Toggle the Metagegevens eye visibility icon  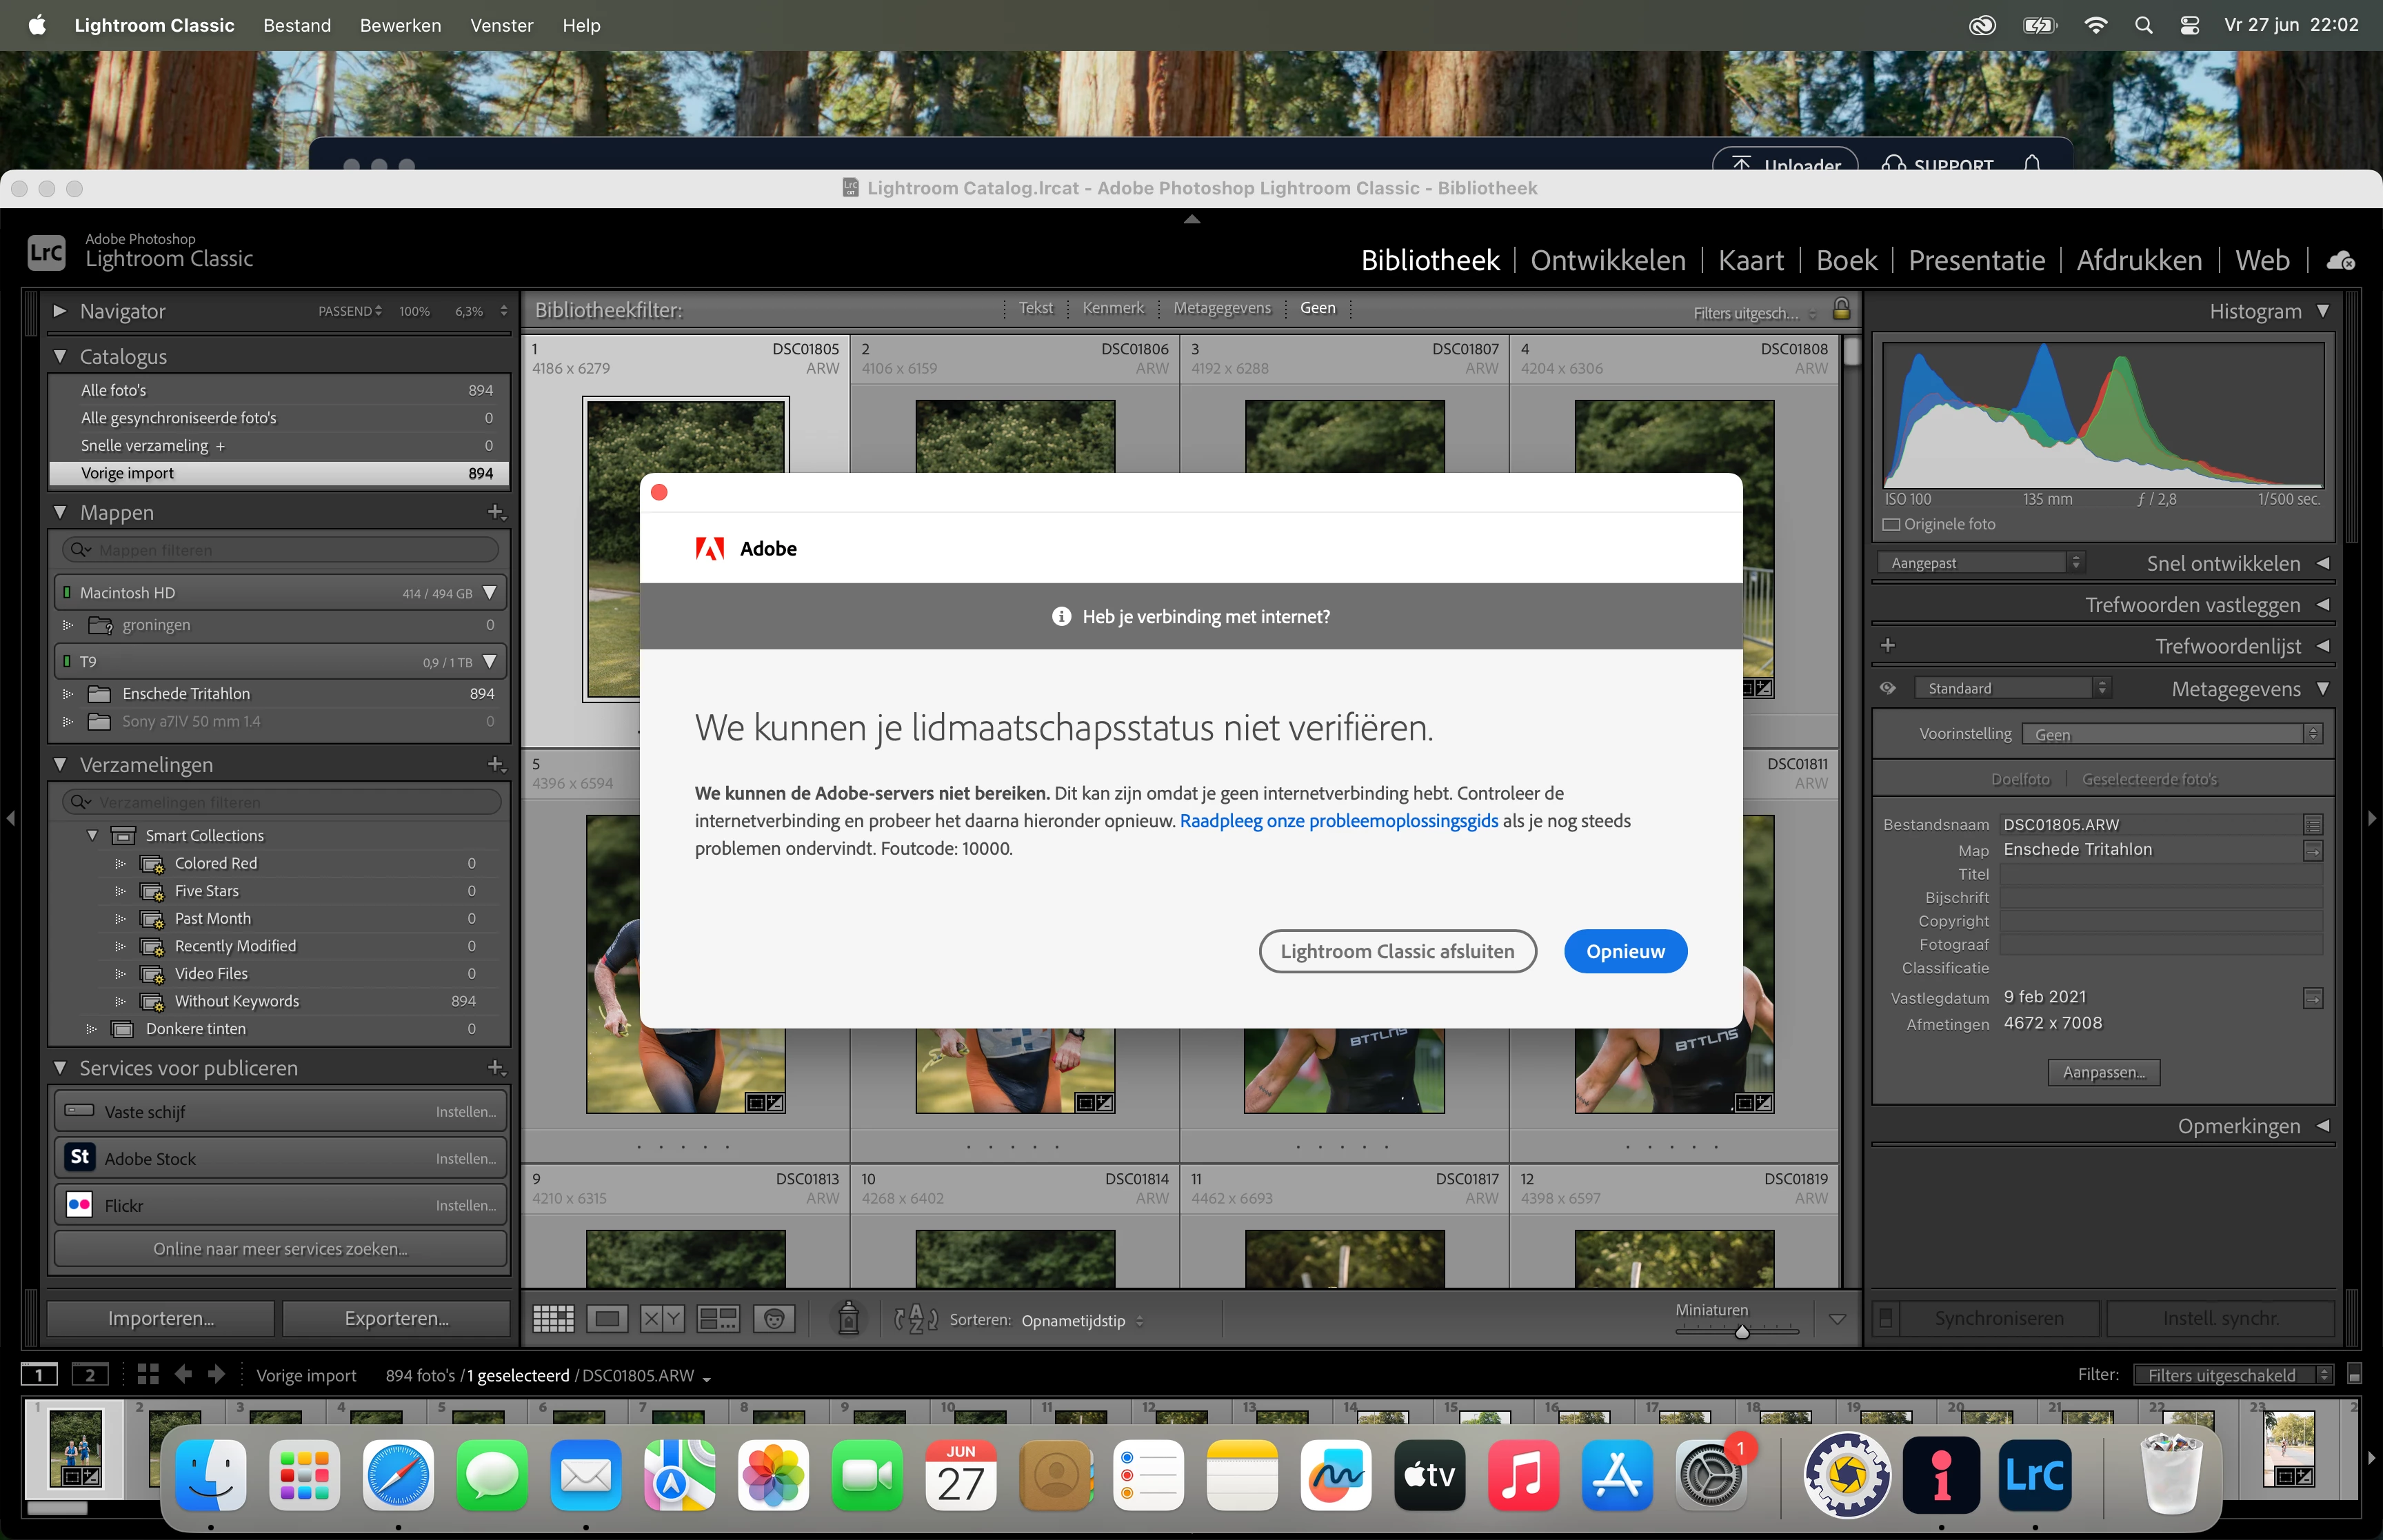point(1888,689)
